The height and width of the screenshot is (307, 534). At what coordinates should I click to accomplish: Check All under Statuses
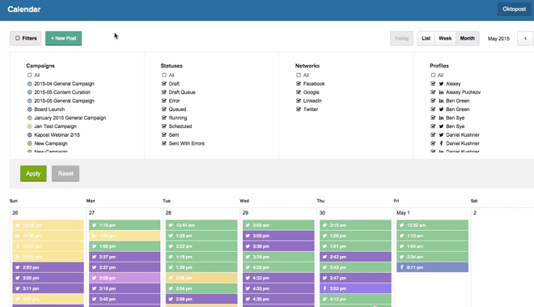point(164,75)
